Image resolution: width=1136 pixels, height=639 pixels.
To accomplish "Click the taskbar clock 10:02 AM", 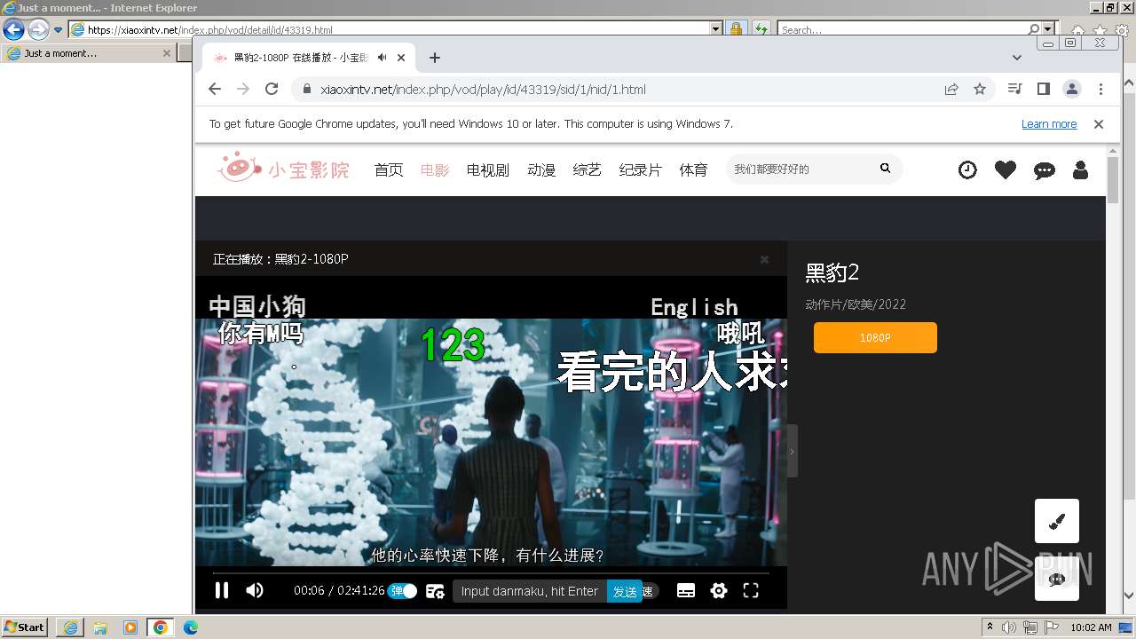I will (1091, 627).
